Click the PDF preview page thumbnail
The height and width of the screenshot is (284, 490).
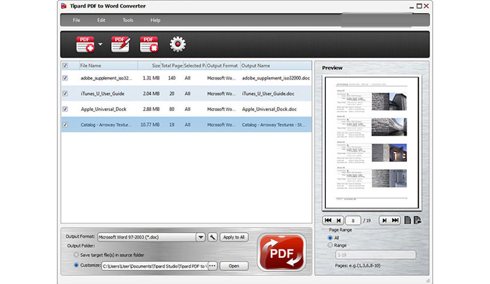[x=372, y=143]
